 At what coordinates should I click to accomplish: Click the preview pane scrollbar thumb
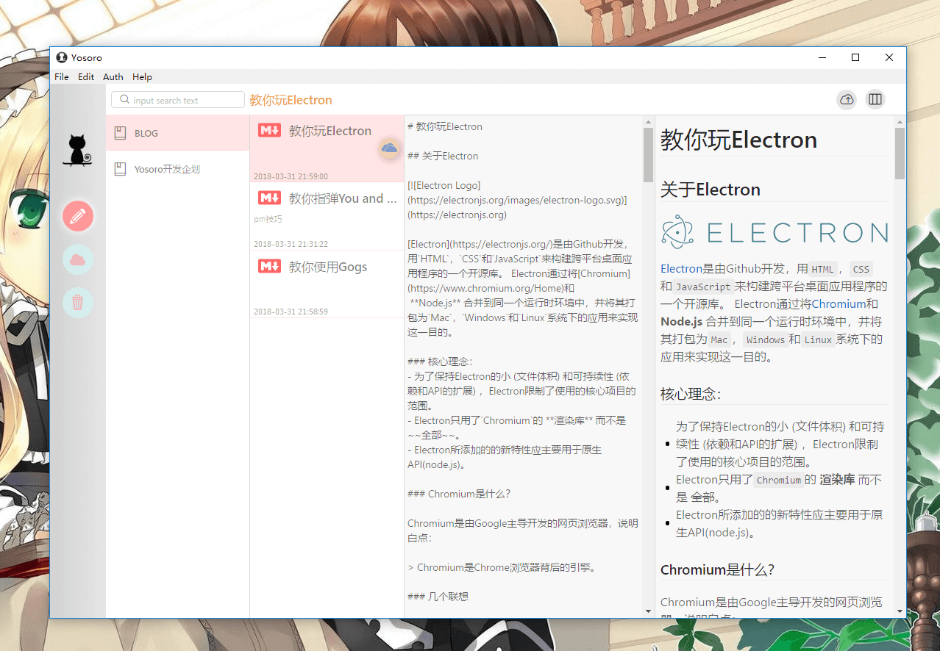[x=900, y=154]
